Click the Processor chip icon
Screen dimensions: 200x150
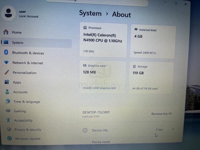pyautogui.click(x=85, y=28)
